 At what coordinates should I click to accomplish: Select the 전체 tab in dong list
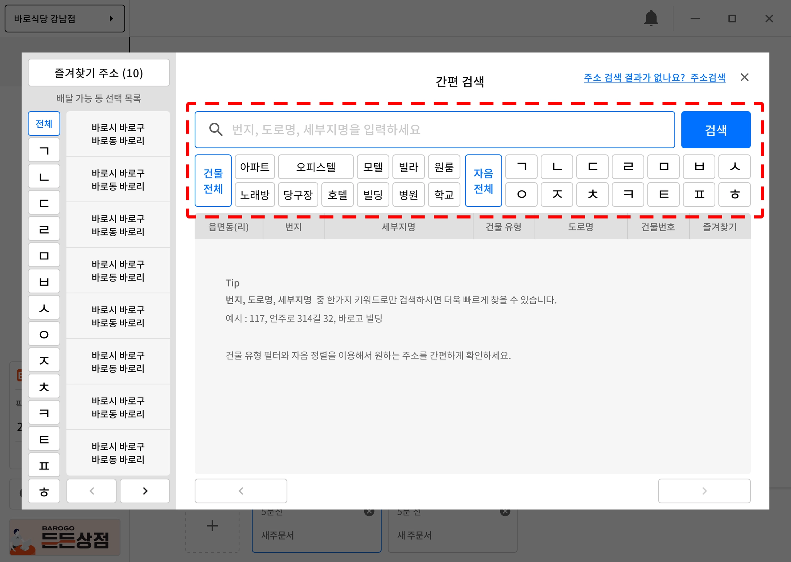pyautogui.click(x=44, y=124)
